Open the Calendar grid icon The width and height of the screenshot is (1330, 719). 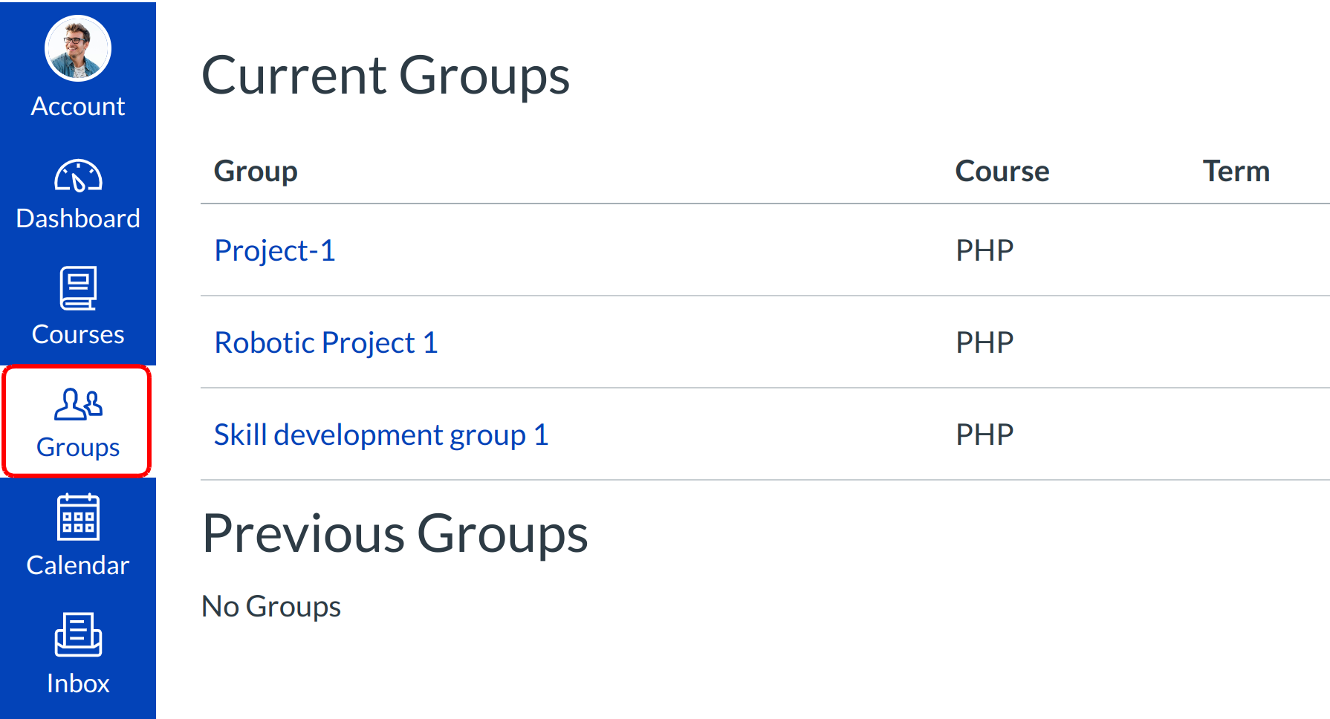click(78, 518)
